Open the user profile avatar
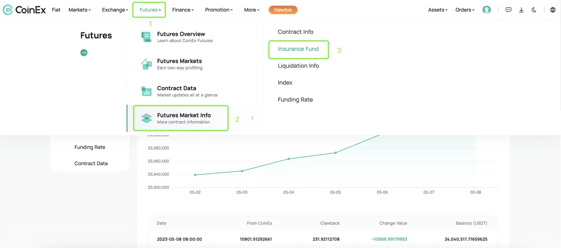This screenshot has width=561, height=248. [487, 10]
